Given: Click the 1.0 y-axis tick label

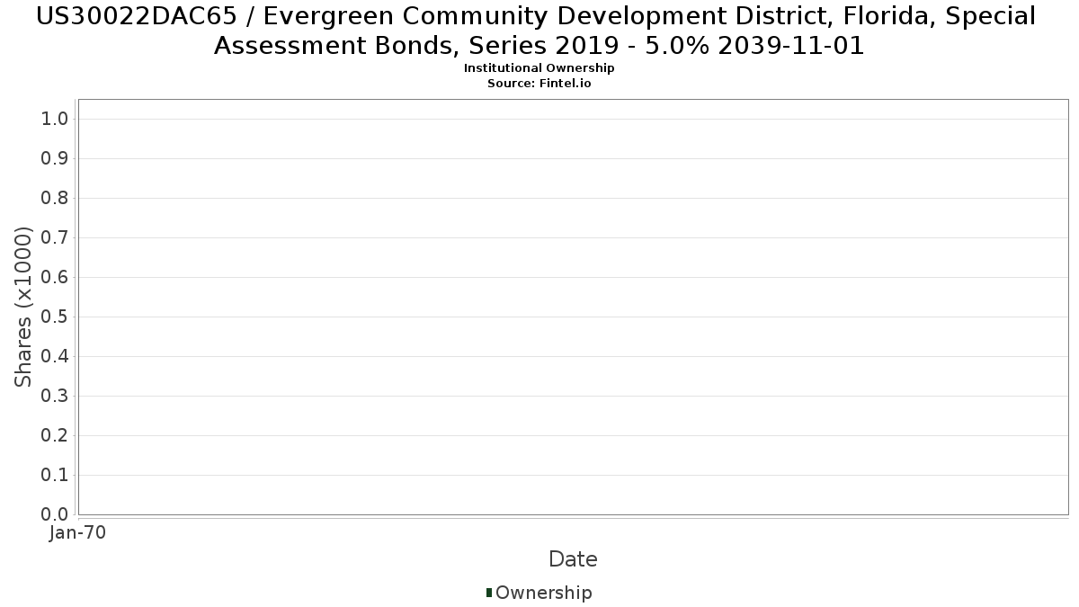Looking at the screenshot, I should (x=56, y=120).
